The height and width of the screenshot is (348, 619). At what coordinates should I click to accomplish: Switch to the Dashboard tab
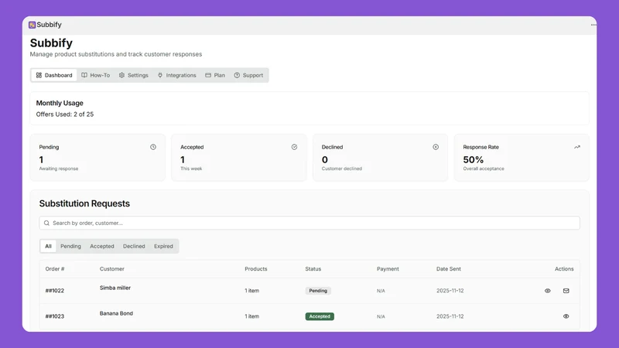(x=54, y=75)
